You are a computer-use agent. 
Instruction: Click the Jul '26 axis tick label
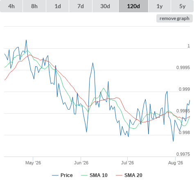(127, 163)
